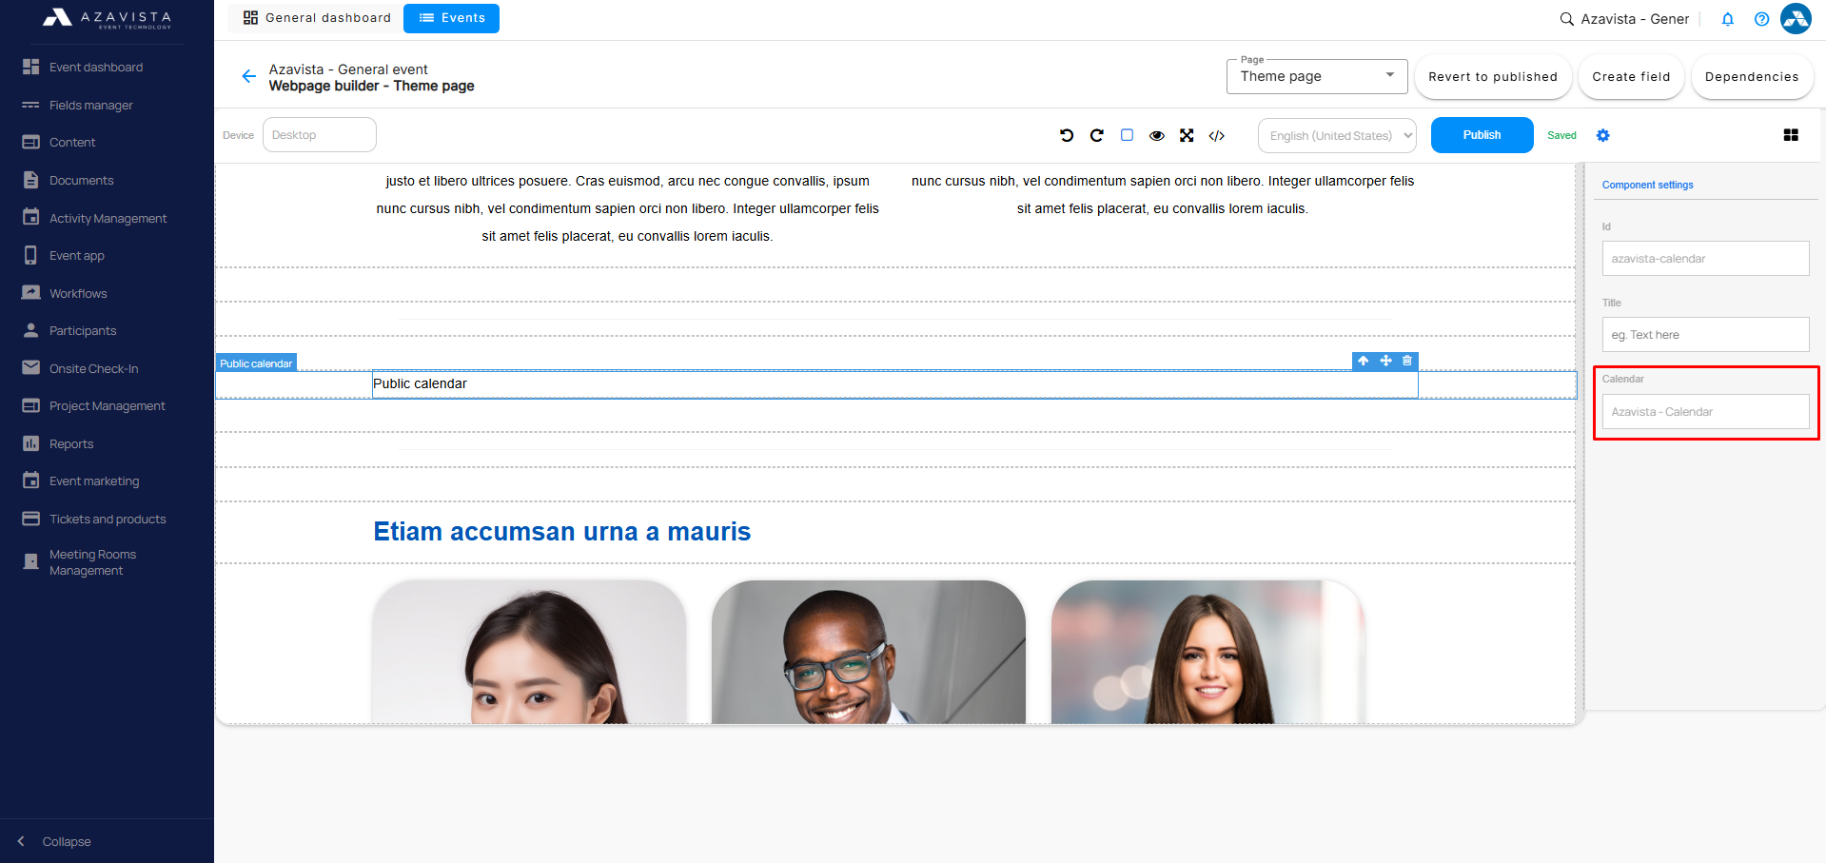Click the Workflows sidebar icon
Viewport: 1826px width, 863px height.
point(30,293)
